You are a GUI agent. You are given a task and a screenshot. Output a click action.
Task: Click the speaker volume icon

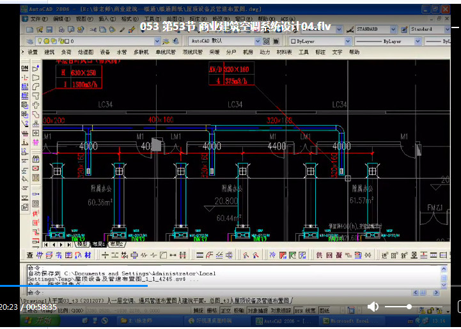coord(373,307)
